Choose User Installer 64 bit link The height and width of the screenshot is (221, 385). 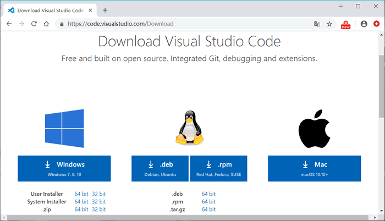point(81,194)
